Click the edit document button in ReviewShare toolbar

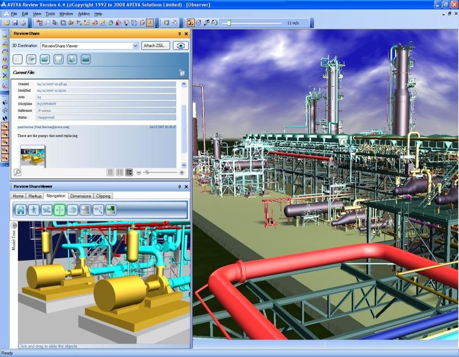31,59
